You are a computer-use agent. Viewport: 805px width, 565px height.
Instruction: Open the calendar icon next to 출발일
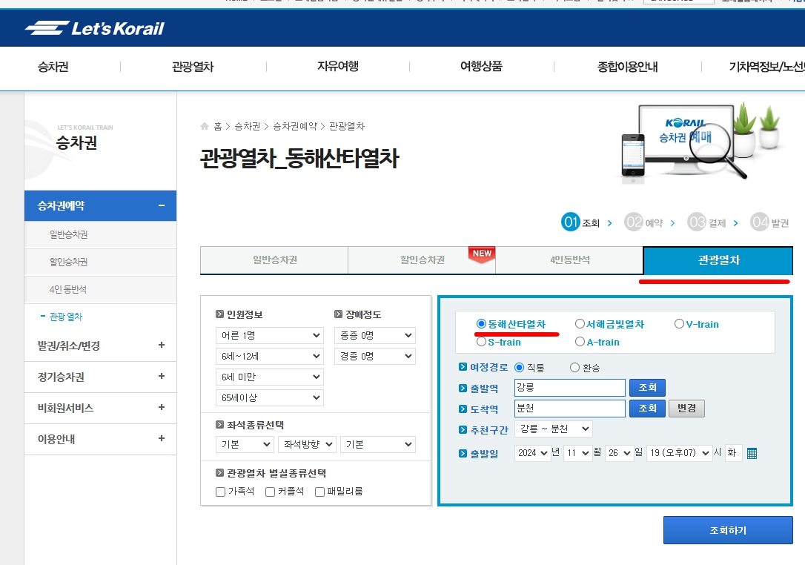pyautogui.click(x=751, y=453)
